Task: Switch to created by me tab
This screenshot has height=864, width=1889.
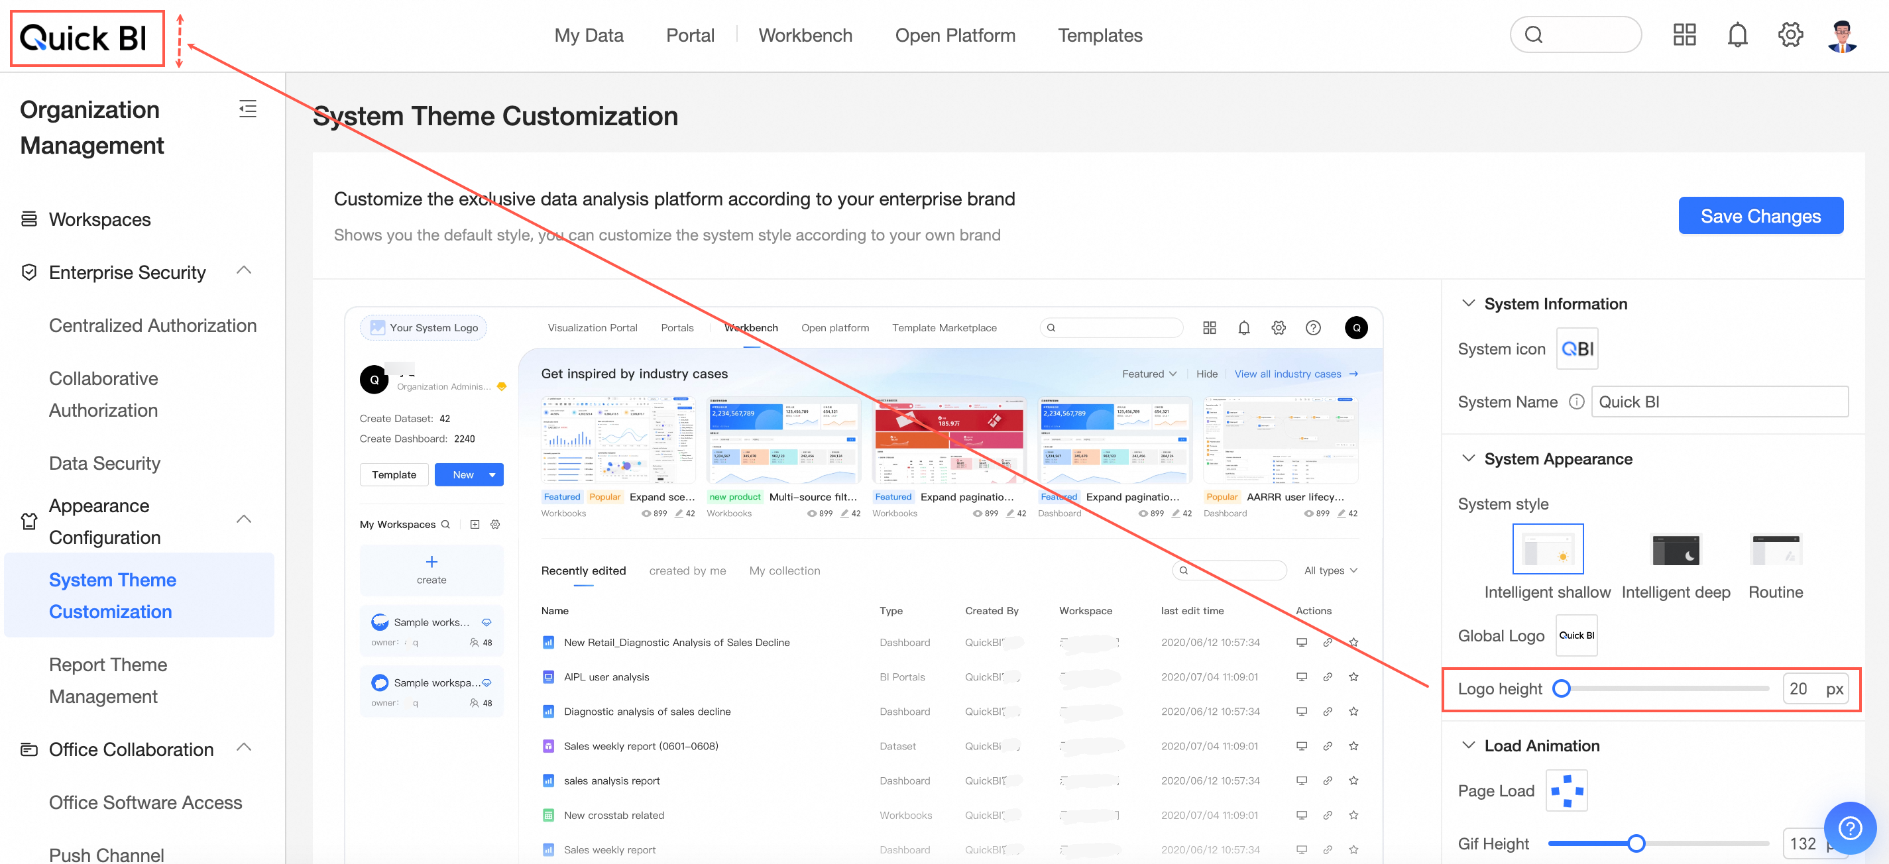Action: pyautogui.click(x=687, y=570)
